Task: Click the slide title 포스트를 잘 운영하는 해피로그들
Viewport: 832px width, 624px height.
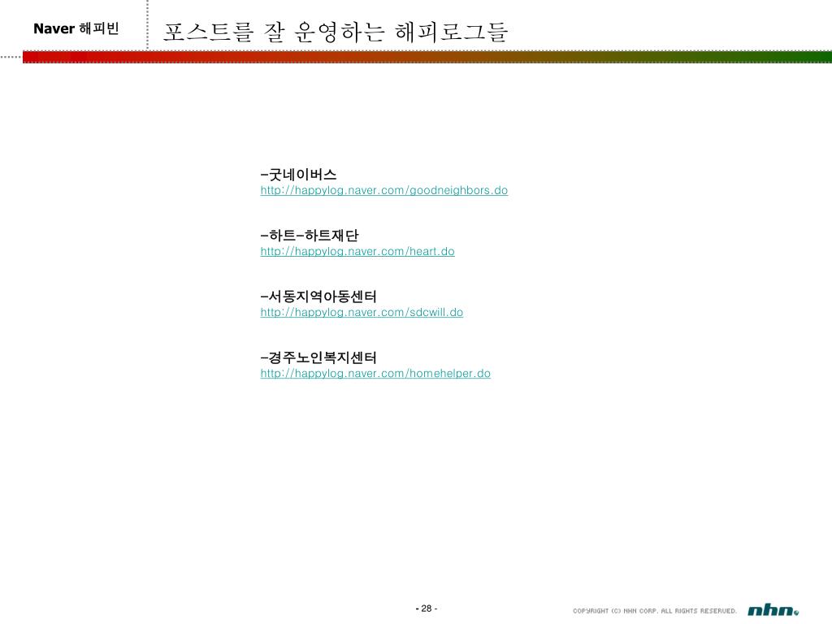Action: pos(336,32)
